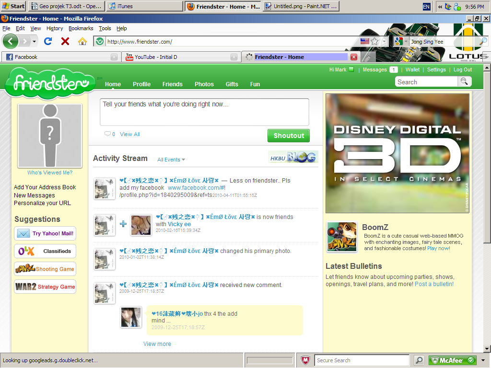This screenshot has height=368, width=491.
Task: Click the Firefox forward arrow button
Action: (x=24, y=41)
